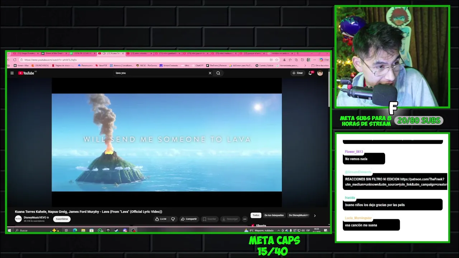Expand the Otros favoritos bookmarks folder
Screen dimensions: 459x258
tap(321, 66)
